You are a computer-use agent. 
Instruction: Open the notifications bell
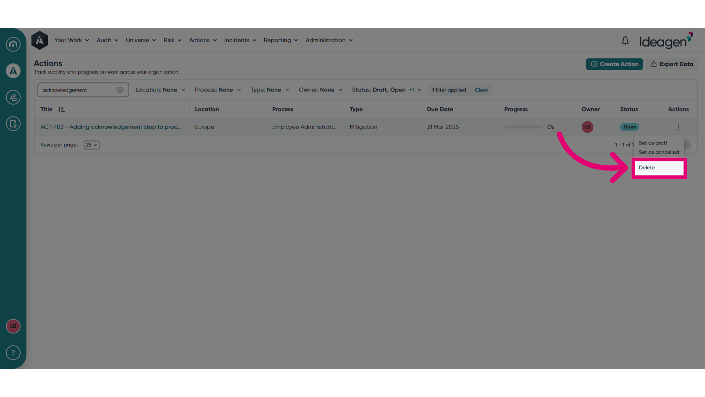[x=625, y=40]
